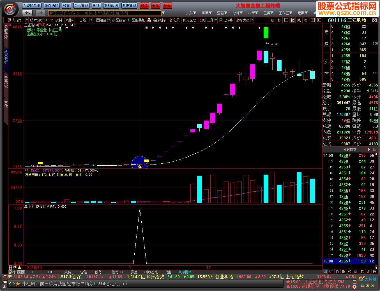Image resolution: width=380 pixels, height=291 pixels.
Task: Open the 决策 menu
Action: 253,13
